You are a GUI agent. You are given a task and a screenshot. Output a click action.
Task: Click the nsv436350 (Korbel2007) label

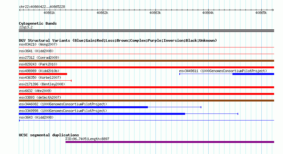tap(40, 77)
